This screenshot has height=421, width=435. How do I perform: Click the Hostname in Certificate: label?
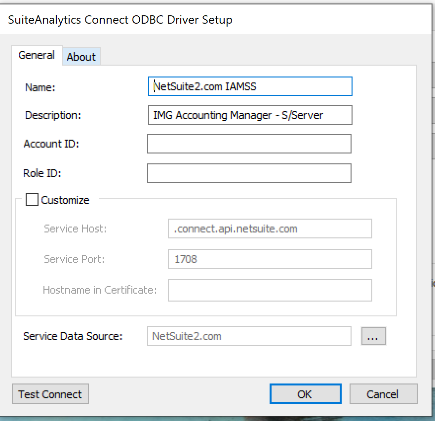100,290
